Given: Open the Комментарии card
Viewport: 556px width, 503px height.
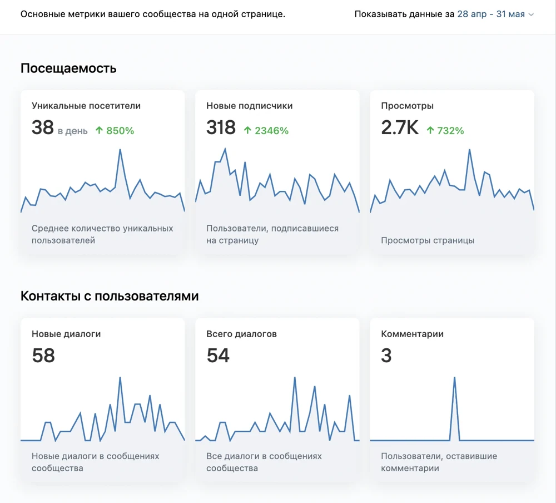Looking at the screenshot, I should [452, 400].
